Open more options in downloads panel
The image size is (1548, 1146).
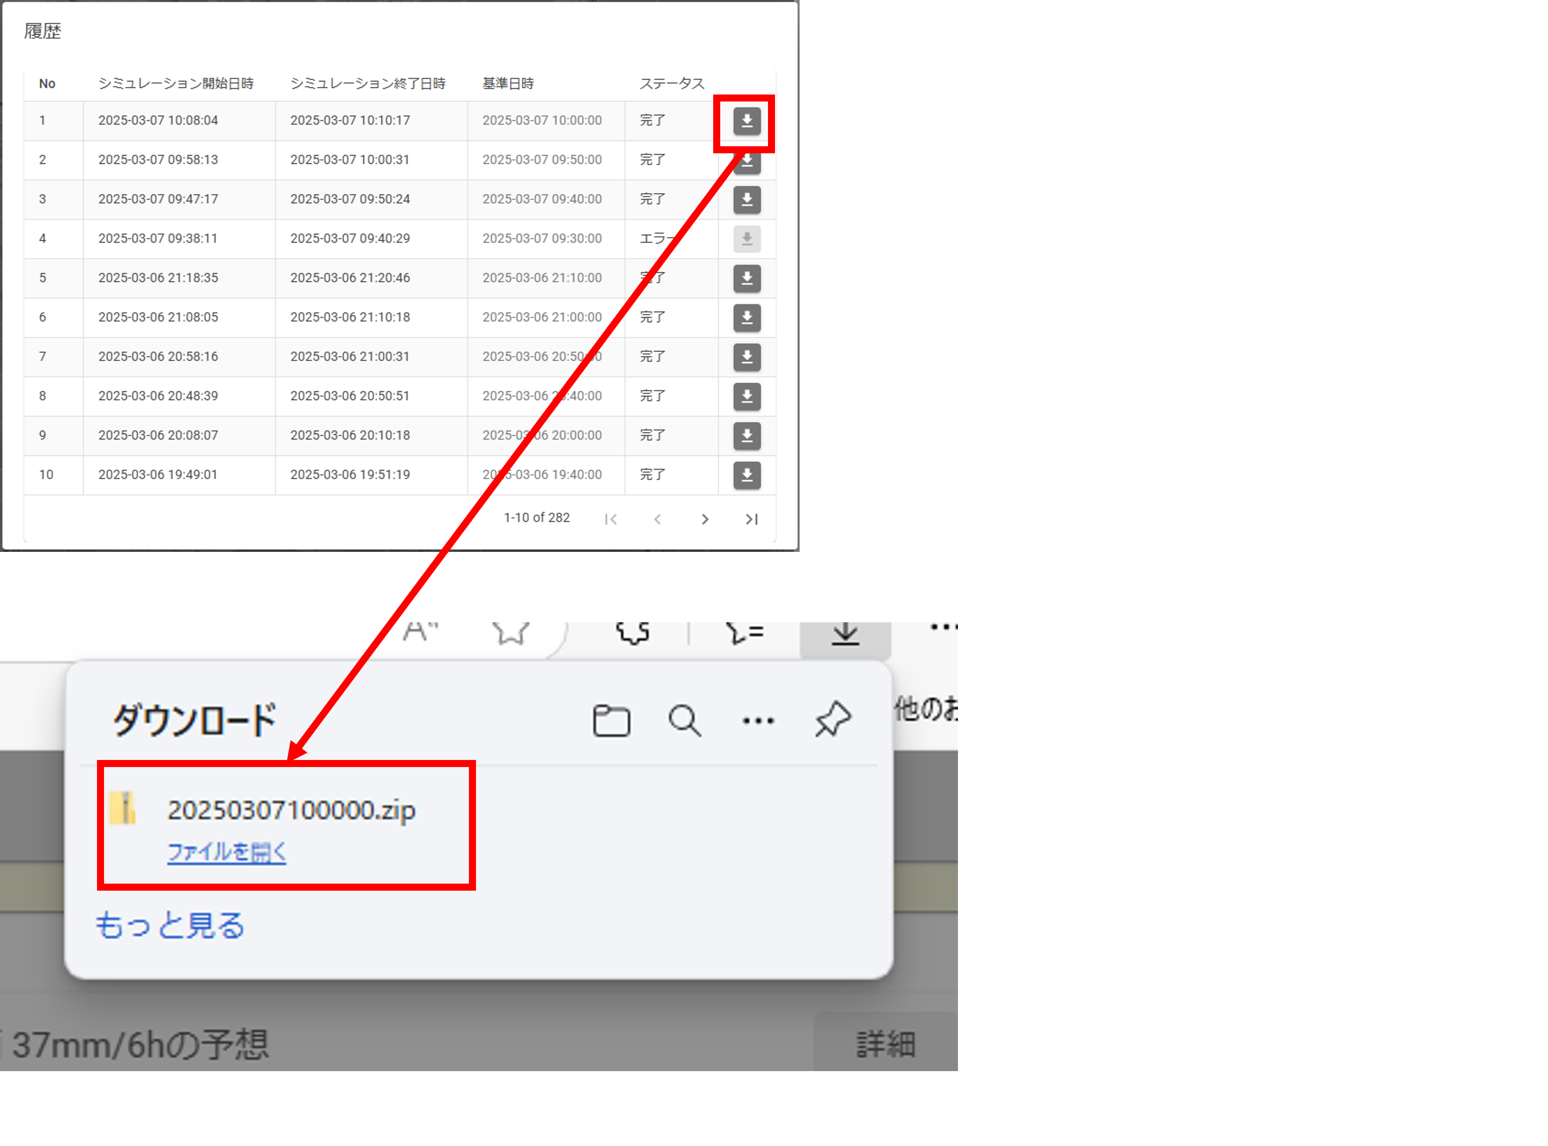click(x=758, y=721)
